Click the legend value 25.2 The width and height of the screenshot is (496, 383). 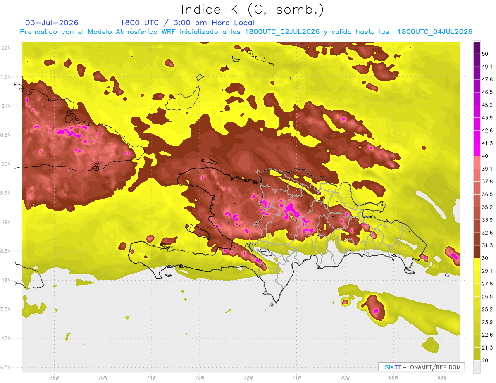pos(487,309)
